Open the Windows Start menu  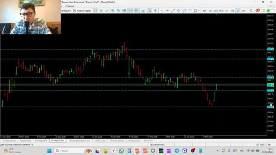coord(50,151)
